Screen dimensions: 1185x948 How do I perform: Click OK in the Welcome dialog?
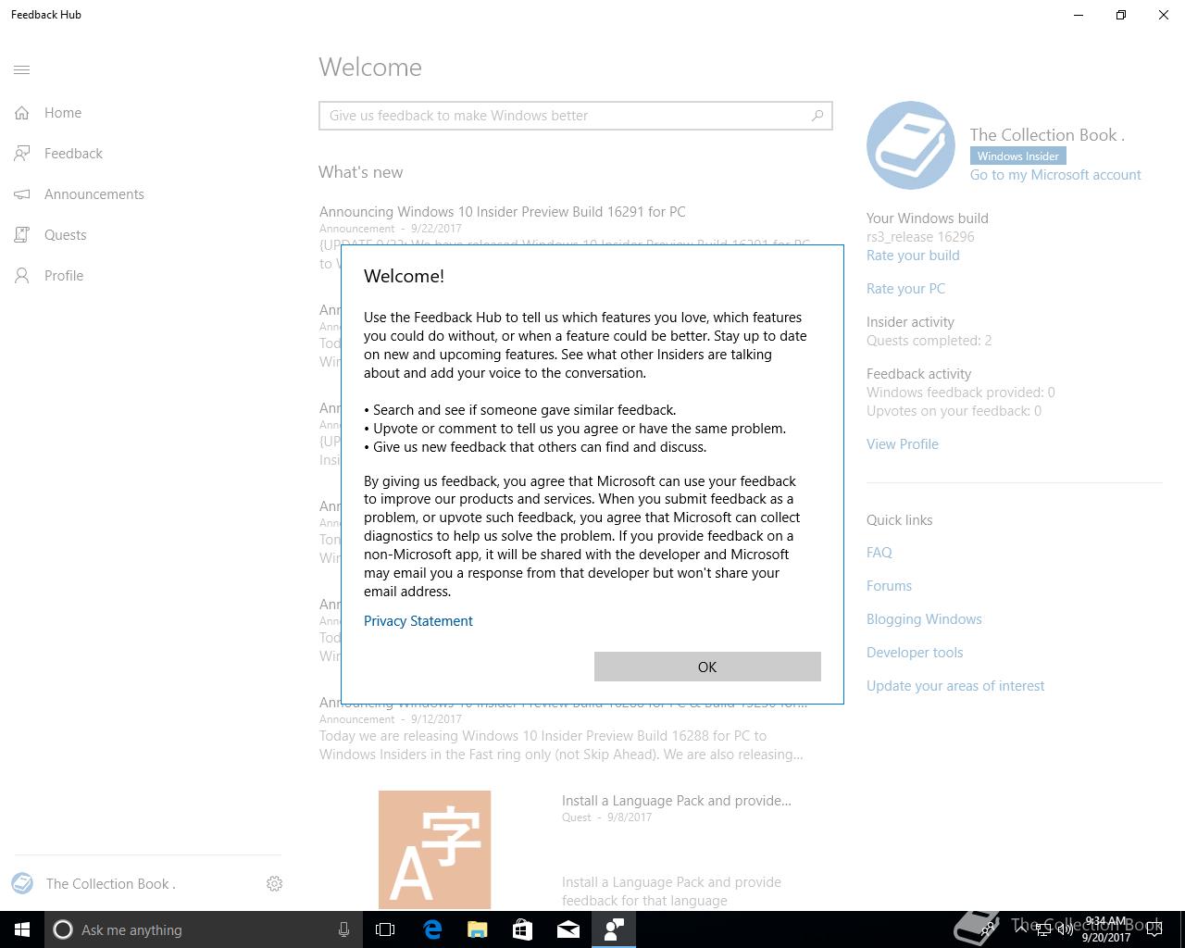click(707, 667)
